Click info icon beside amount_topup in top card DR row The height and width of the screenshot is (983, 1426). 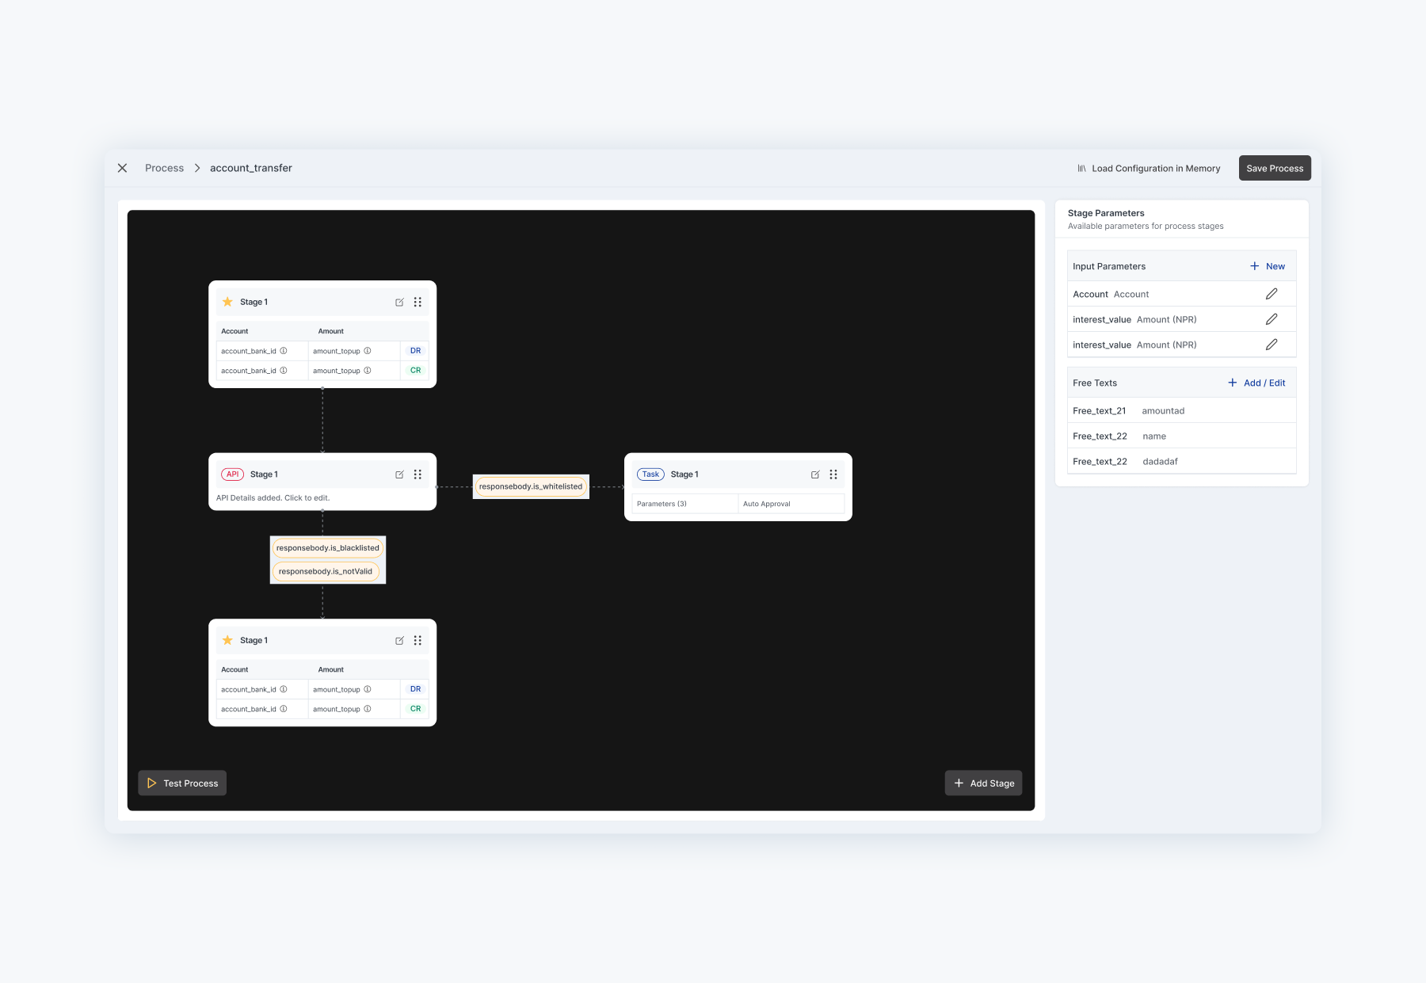368,351
